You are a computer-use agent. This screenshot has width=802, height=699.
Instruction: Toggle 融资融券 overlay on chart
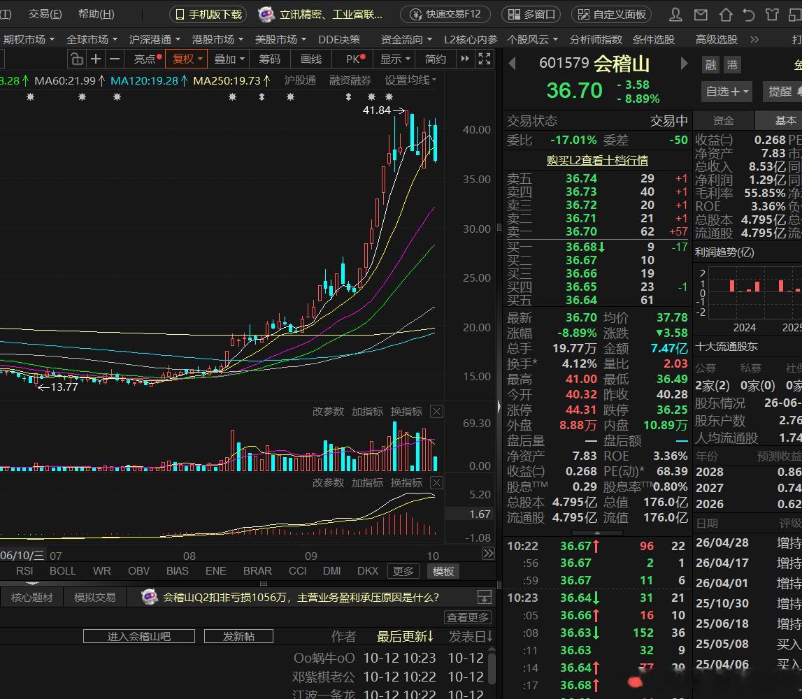350,80
